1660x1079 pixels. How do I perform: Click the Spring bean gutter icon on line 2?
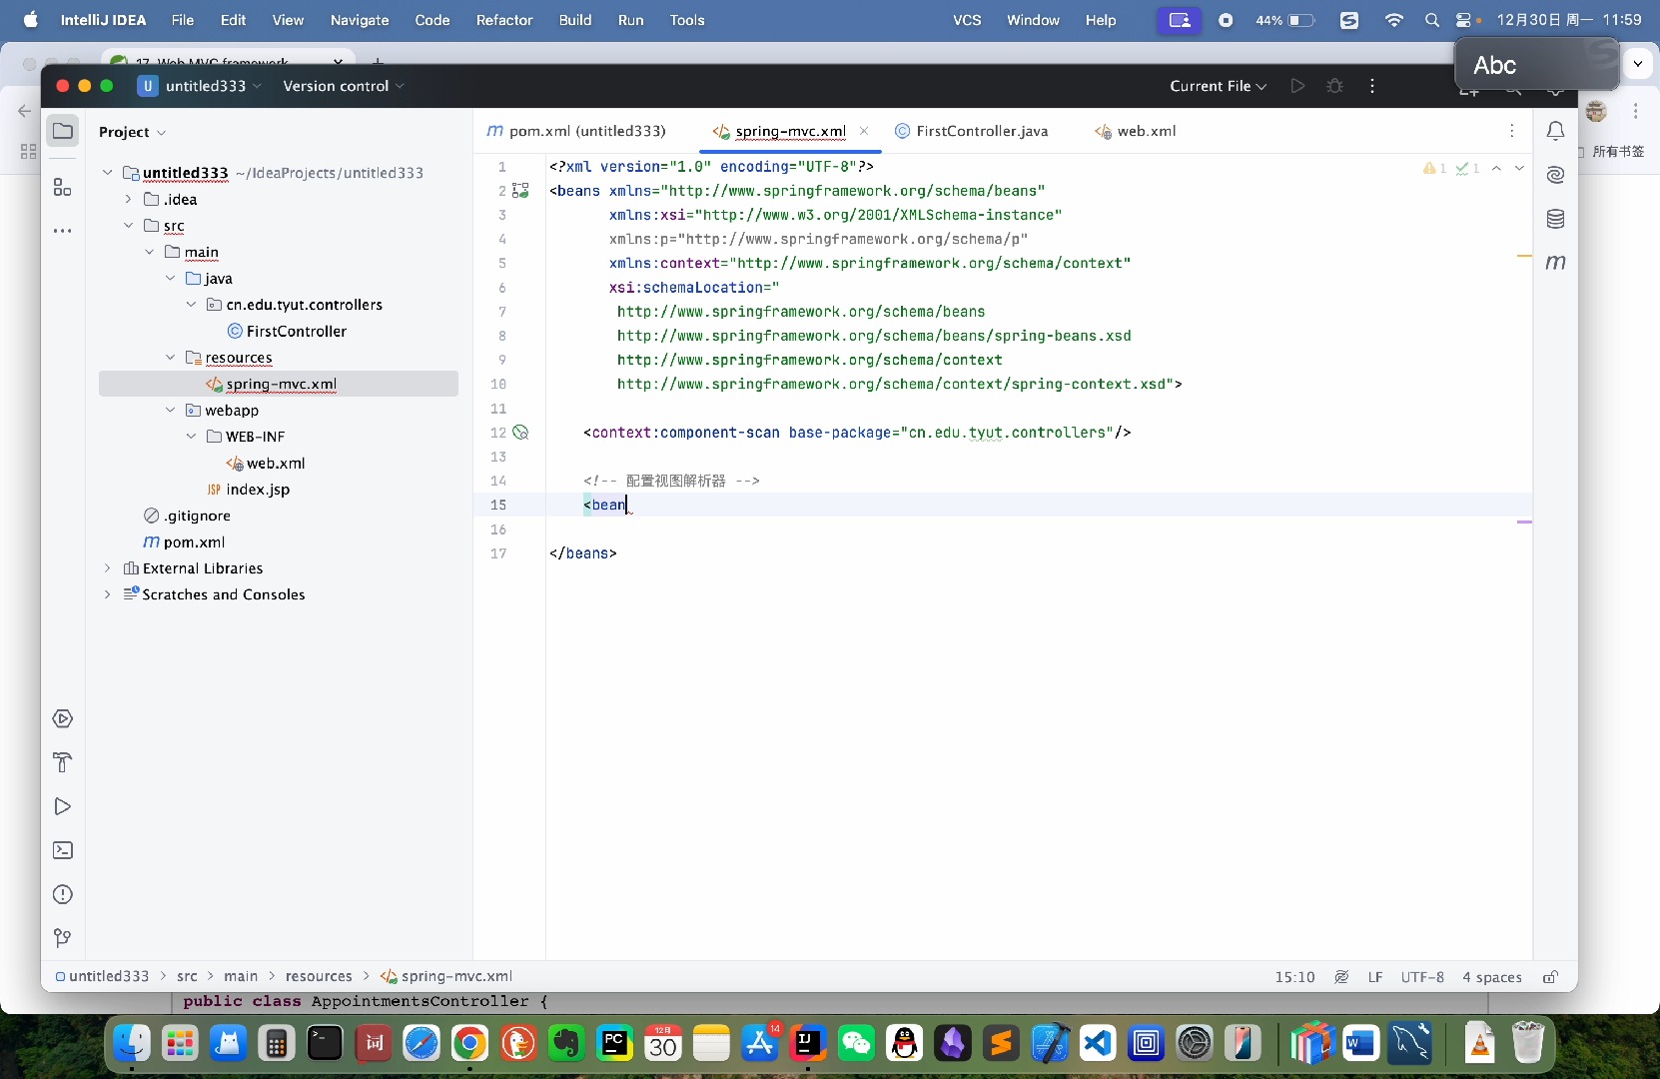pos(520,190)
